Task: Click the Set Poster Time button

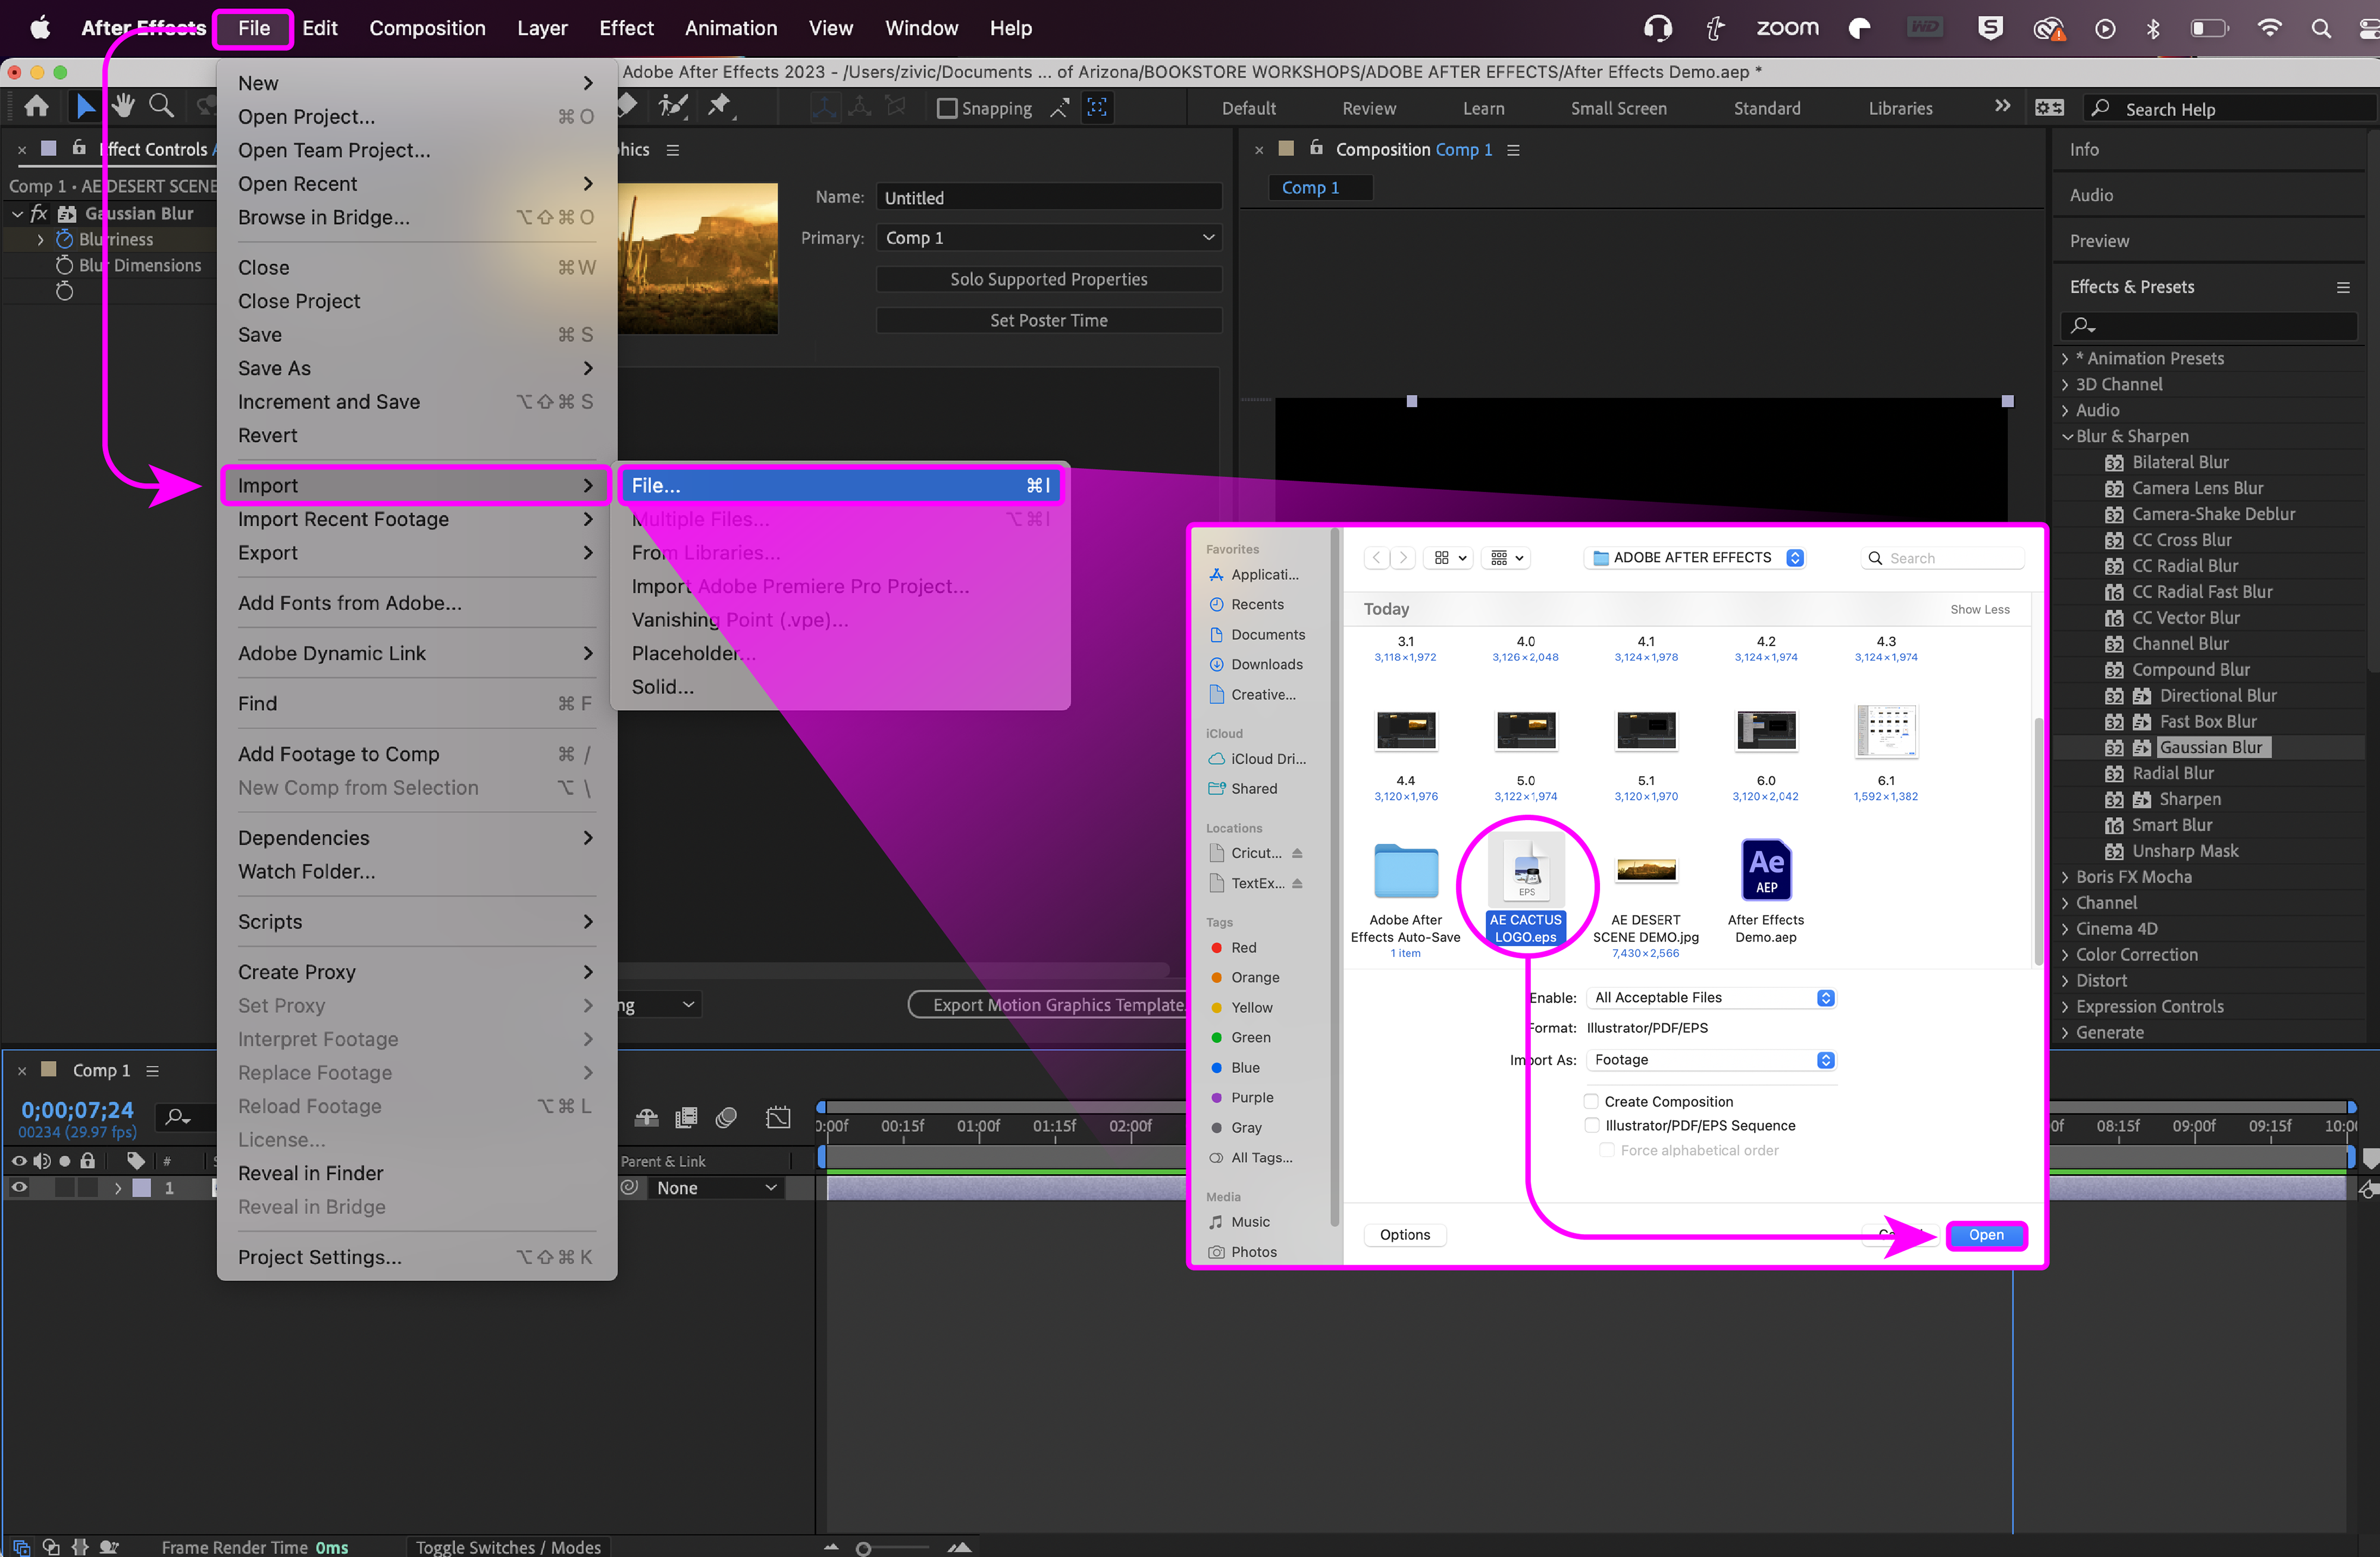Action: tap(1048, 321)
